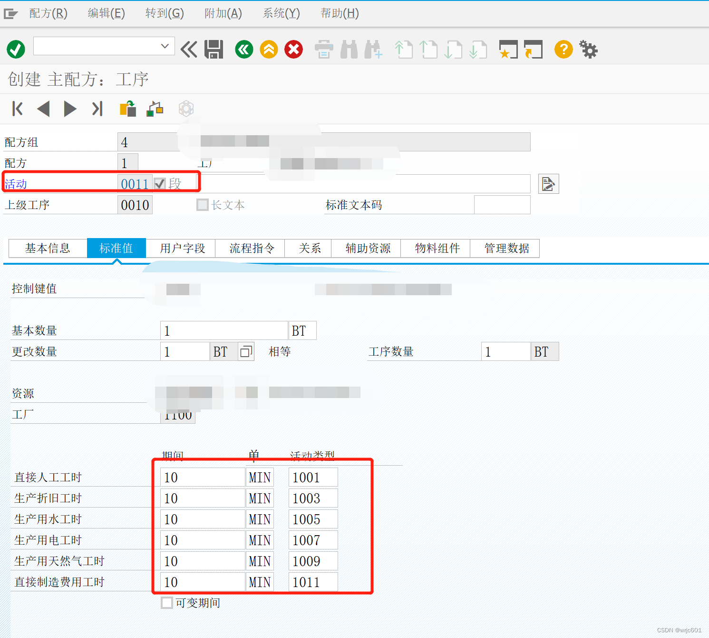This screenshot has width=709, height=638.
Task: Toggle the 段 checkbox
Action: point(160,184)
